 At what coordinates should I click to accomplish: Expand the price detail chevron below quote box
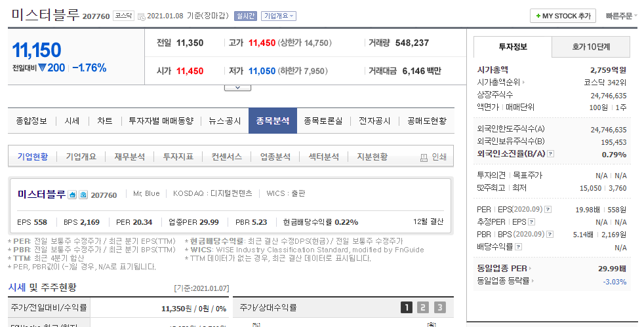tap(237, 87)
